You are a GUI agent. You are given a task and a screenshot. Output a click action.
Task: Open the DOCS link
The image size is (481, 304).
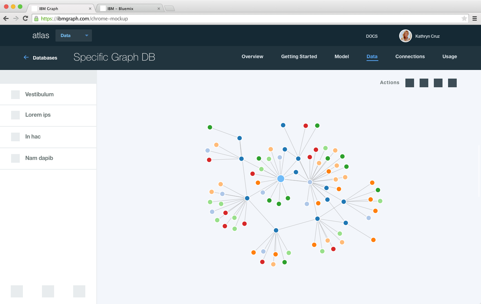(372, 36)
